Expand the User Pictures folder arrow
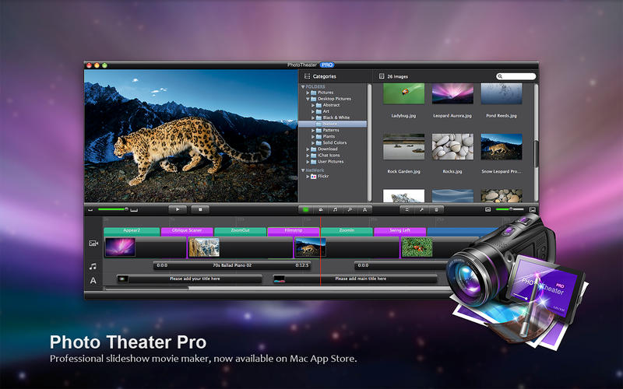 (308, 162)
